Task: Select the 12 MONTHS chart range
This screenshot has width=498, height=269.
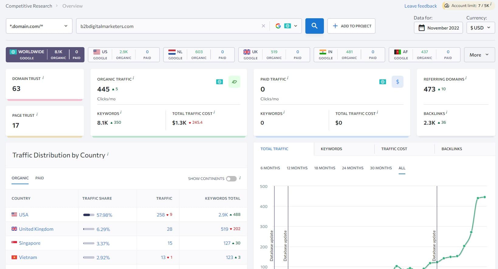Action: 297,168
